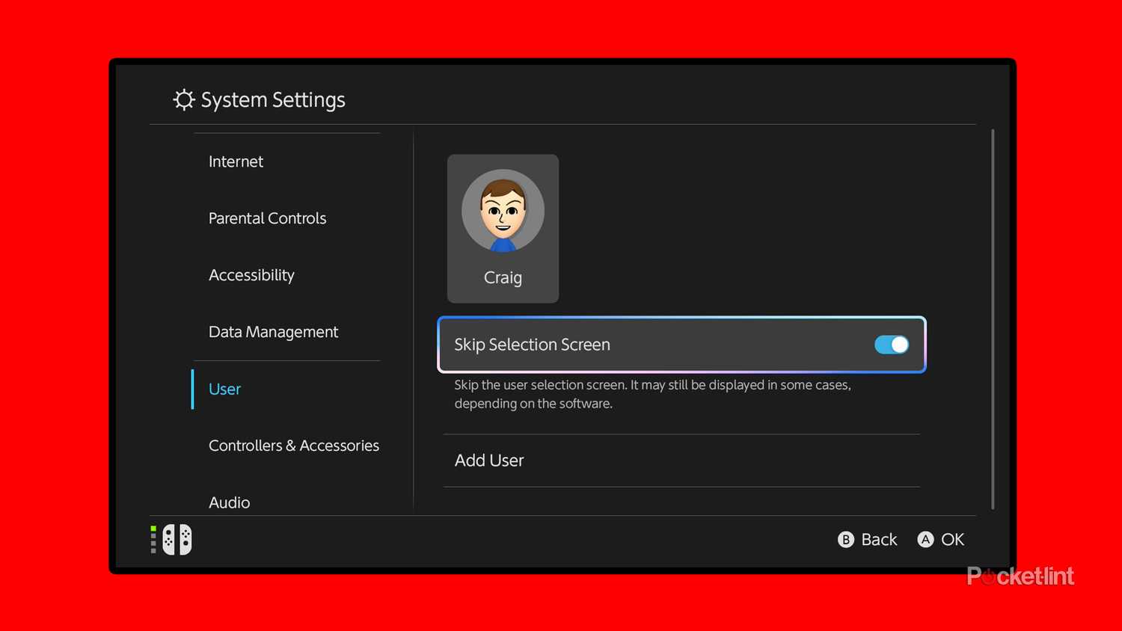
Task: Open the Internet settings section
Action: click(236, 161)
